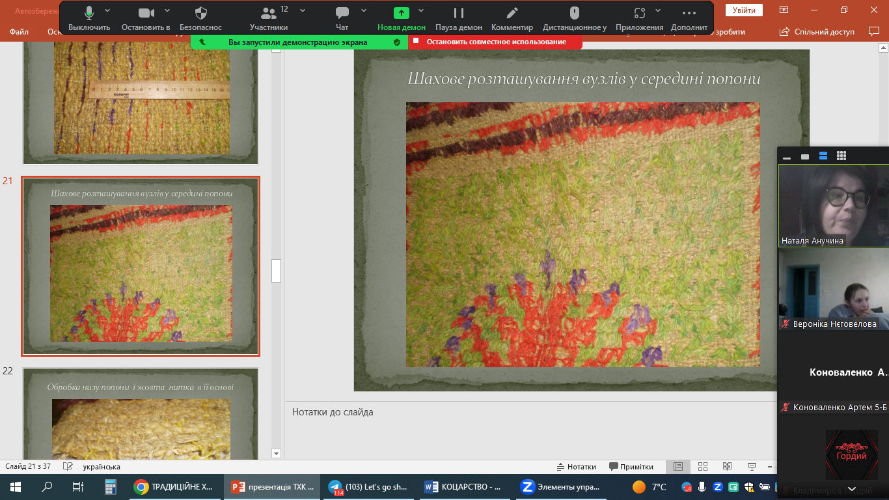Switch Zoom video panel to gallery grid view
The height and width of the screenshot is (500, 889).
pyautogui.click(x=841, y=156)
